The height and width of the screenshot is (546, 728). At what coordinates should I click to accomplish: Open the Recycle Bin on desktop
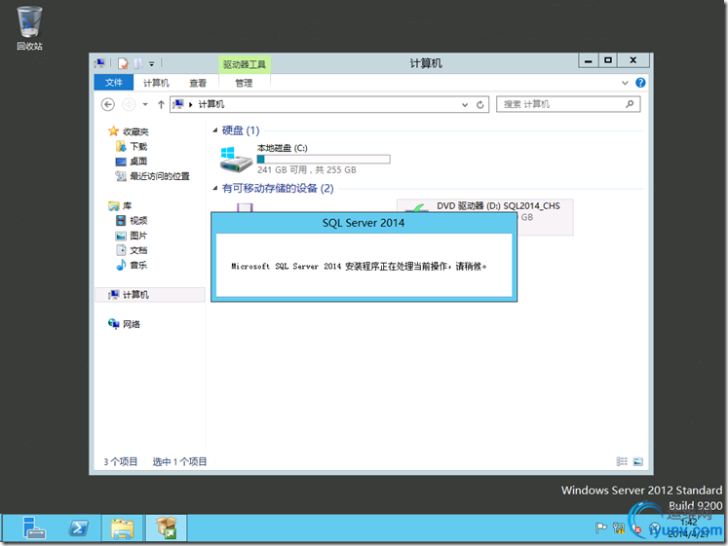(x=29, y=28)
